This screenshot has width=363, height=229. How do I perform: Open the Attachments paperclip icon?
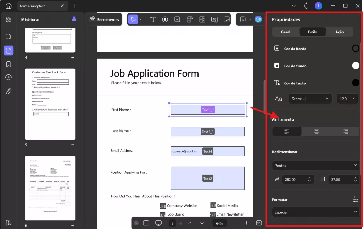pos(9,91)
